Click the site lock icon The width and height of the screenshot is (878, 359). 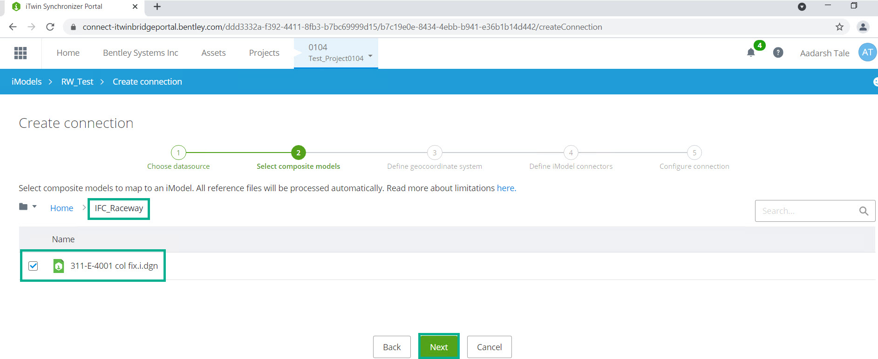pyautogui.click(x=73, y=27)
